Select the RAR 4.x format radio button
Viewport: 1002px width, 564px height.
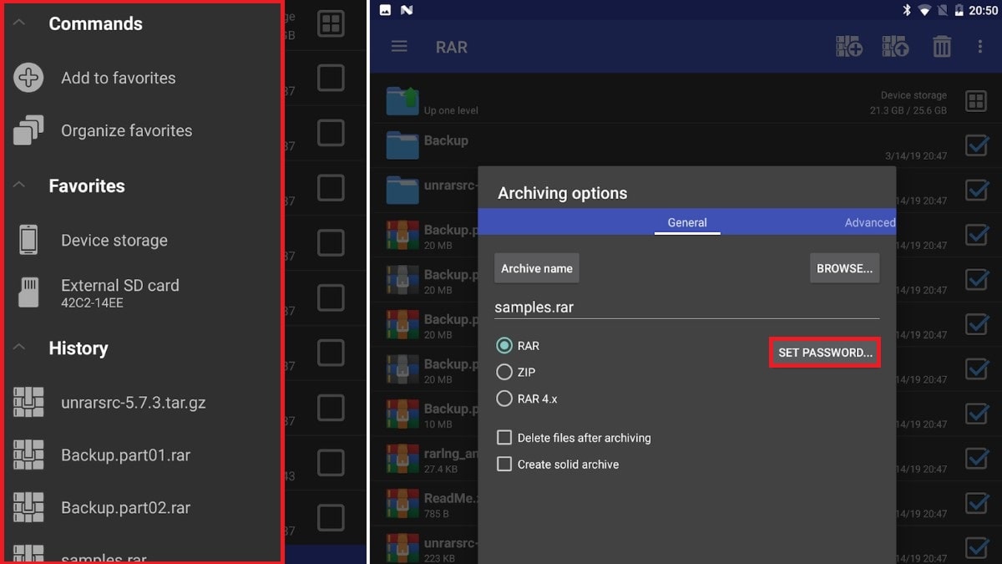(x=504, y=399)
